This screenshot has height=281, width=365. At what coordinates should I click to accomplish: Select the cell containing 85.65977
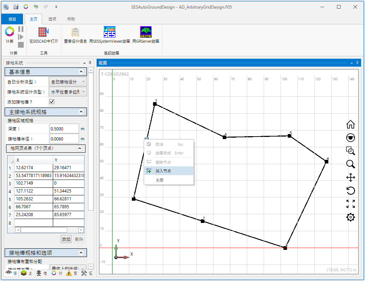68,215
